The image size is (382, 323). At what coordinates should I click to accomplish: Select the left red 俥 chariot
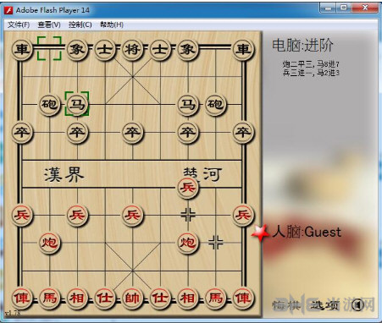tap(22, 298)
